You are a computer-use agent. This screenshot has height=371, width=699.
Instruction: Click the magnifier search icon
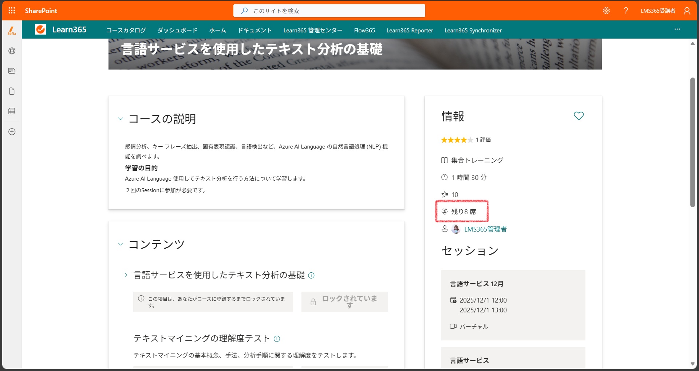tap(245, 11)
